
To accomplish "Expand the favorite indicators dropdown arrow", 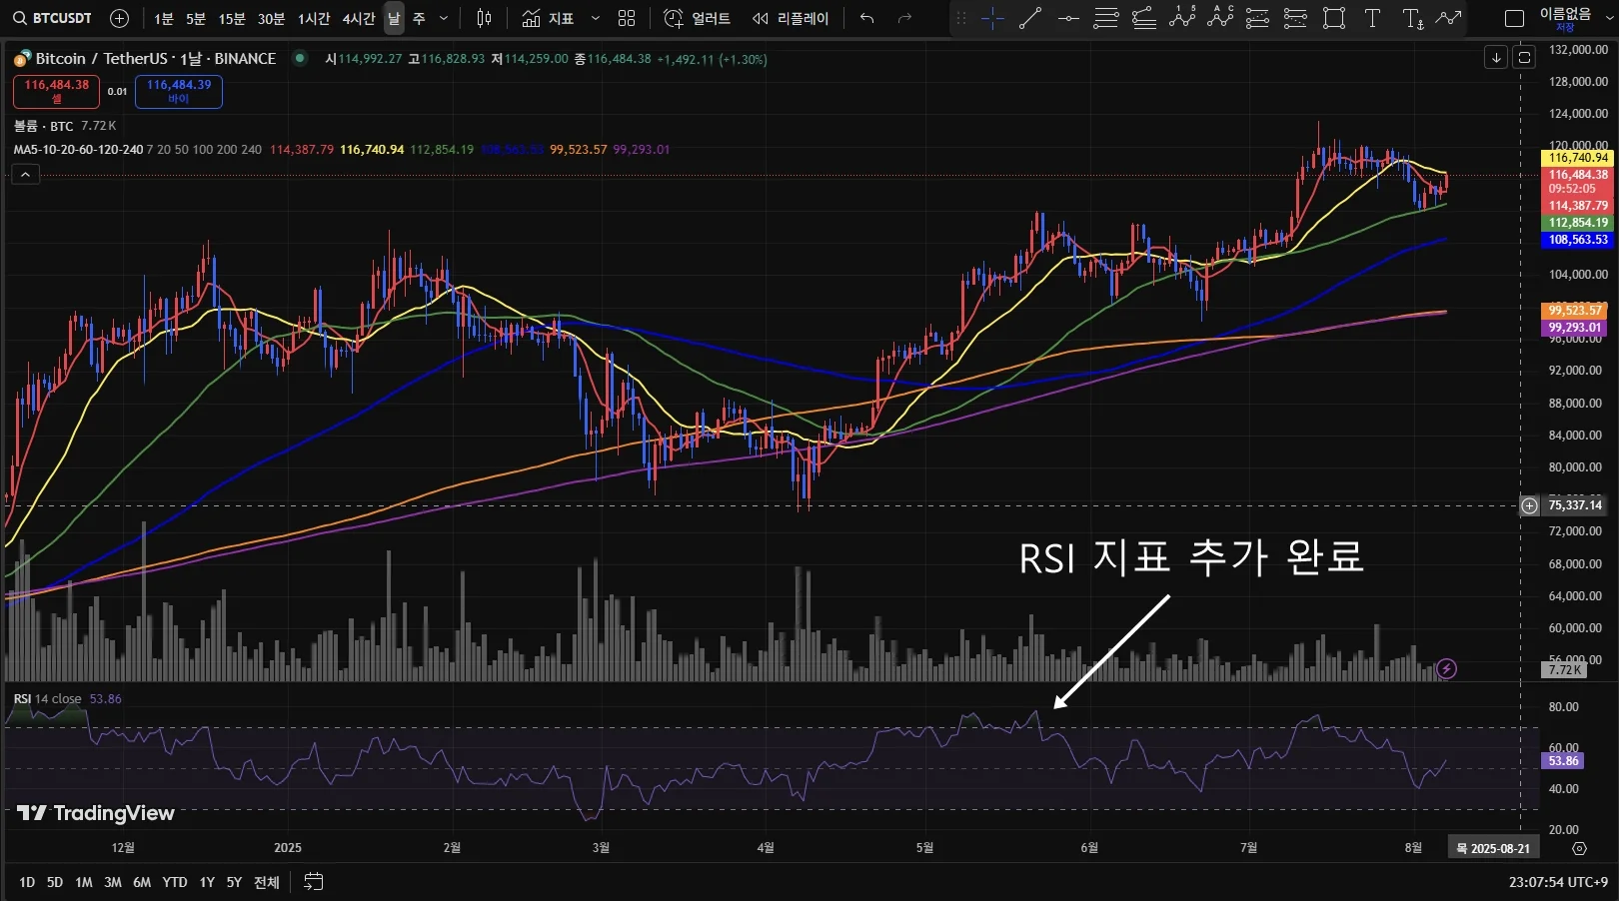I will (x=596, y=18).
